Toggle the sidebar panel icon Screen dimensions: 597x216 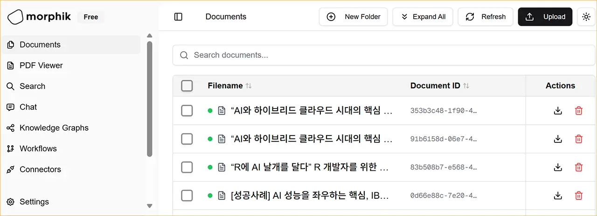pos(178,17)
